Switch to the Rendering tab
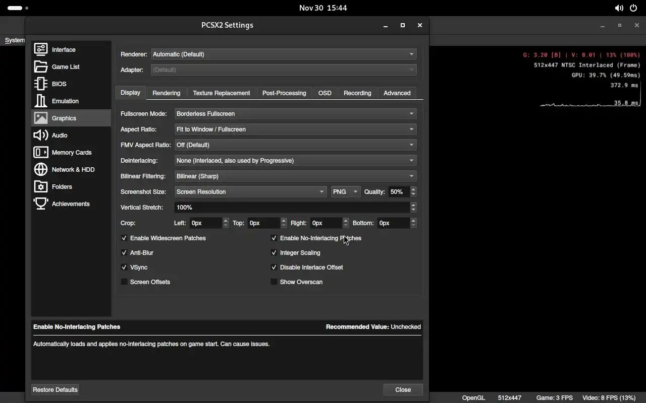This screenshot has height=403, width=646. 167,93
